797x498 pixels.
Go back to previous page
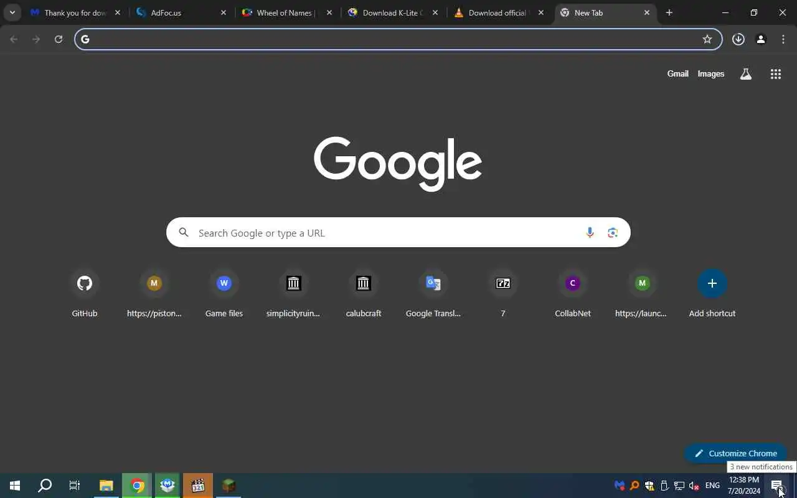coord(14,39)
